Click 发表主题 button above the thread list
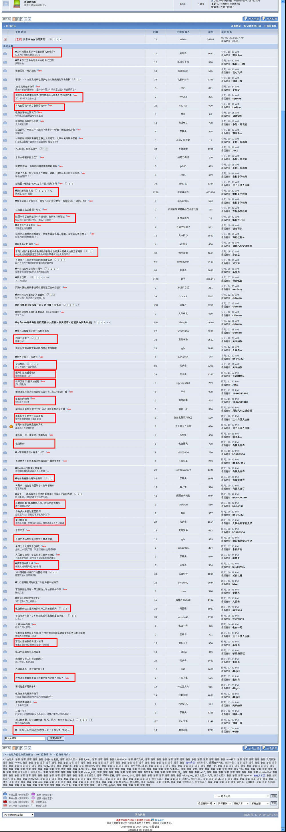This screenshot has width=286, height=832. (251, 19)
